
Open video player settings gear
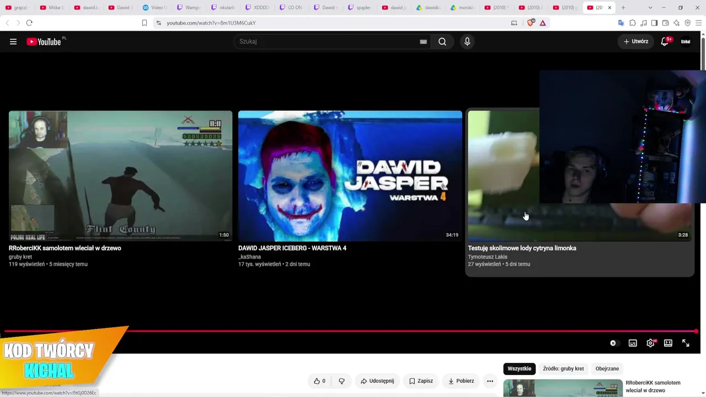pos(651,343)
